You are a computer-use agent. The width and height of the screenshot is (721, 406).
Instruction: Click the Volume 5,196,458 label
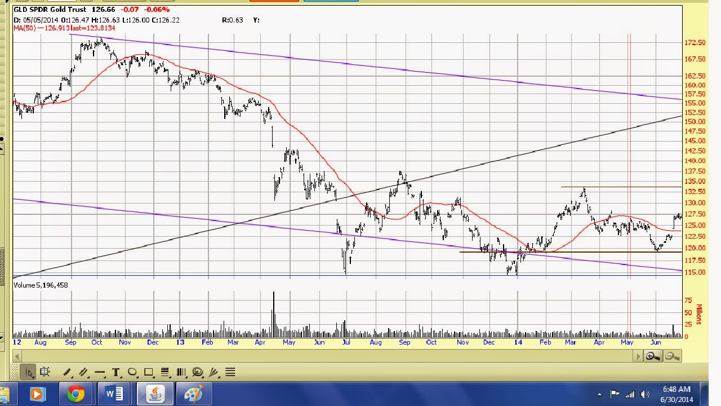[x=41, y=285]
